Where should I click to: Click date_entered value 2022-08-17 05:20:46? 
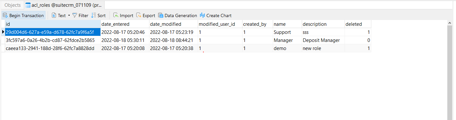[x=125, y=32]
